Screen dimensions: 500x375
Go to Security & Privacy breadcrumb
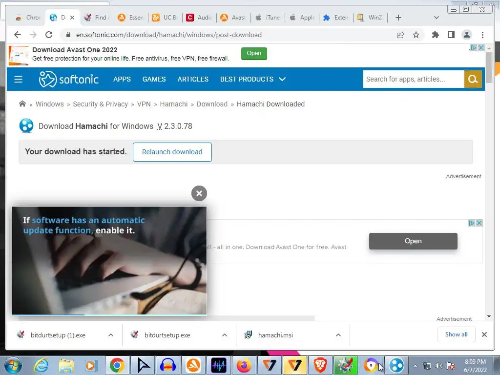point(100,104)
